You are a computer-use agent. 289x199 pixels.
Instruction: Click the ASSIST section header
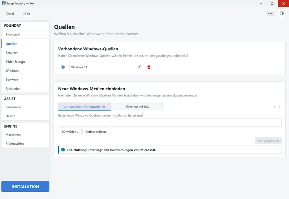point(10,99)
